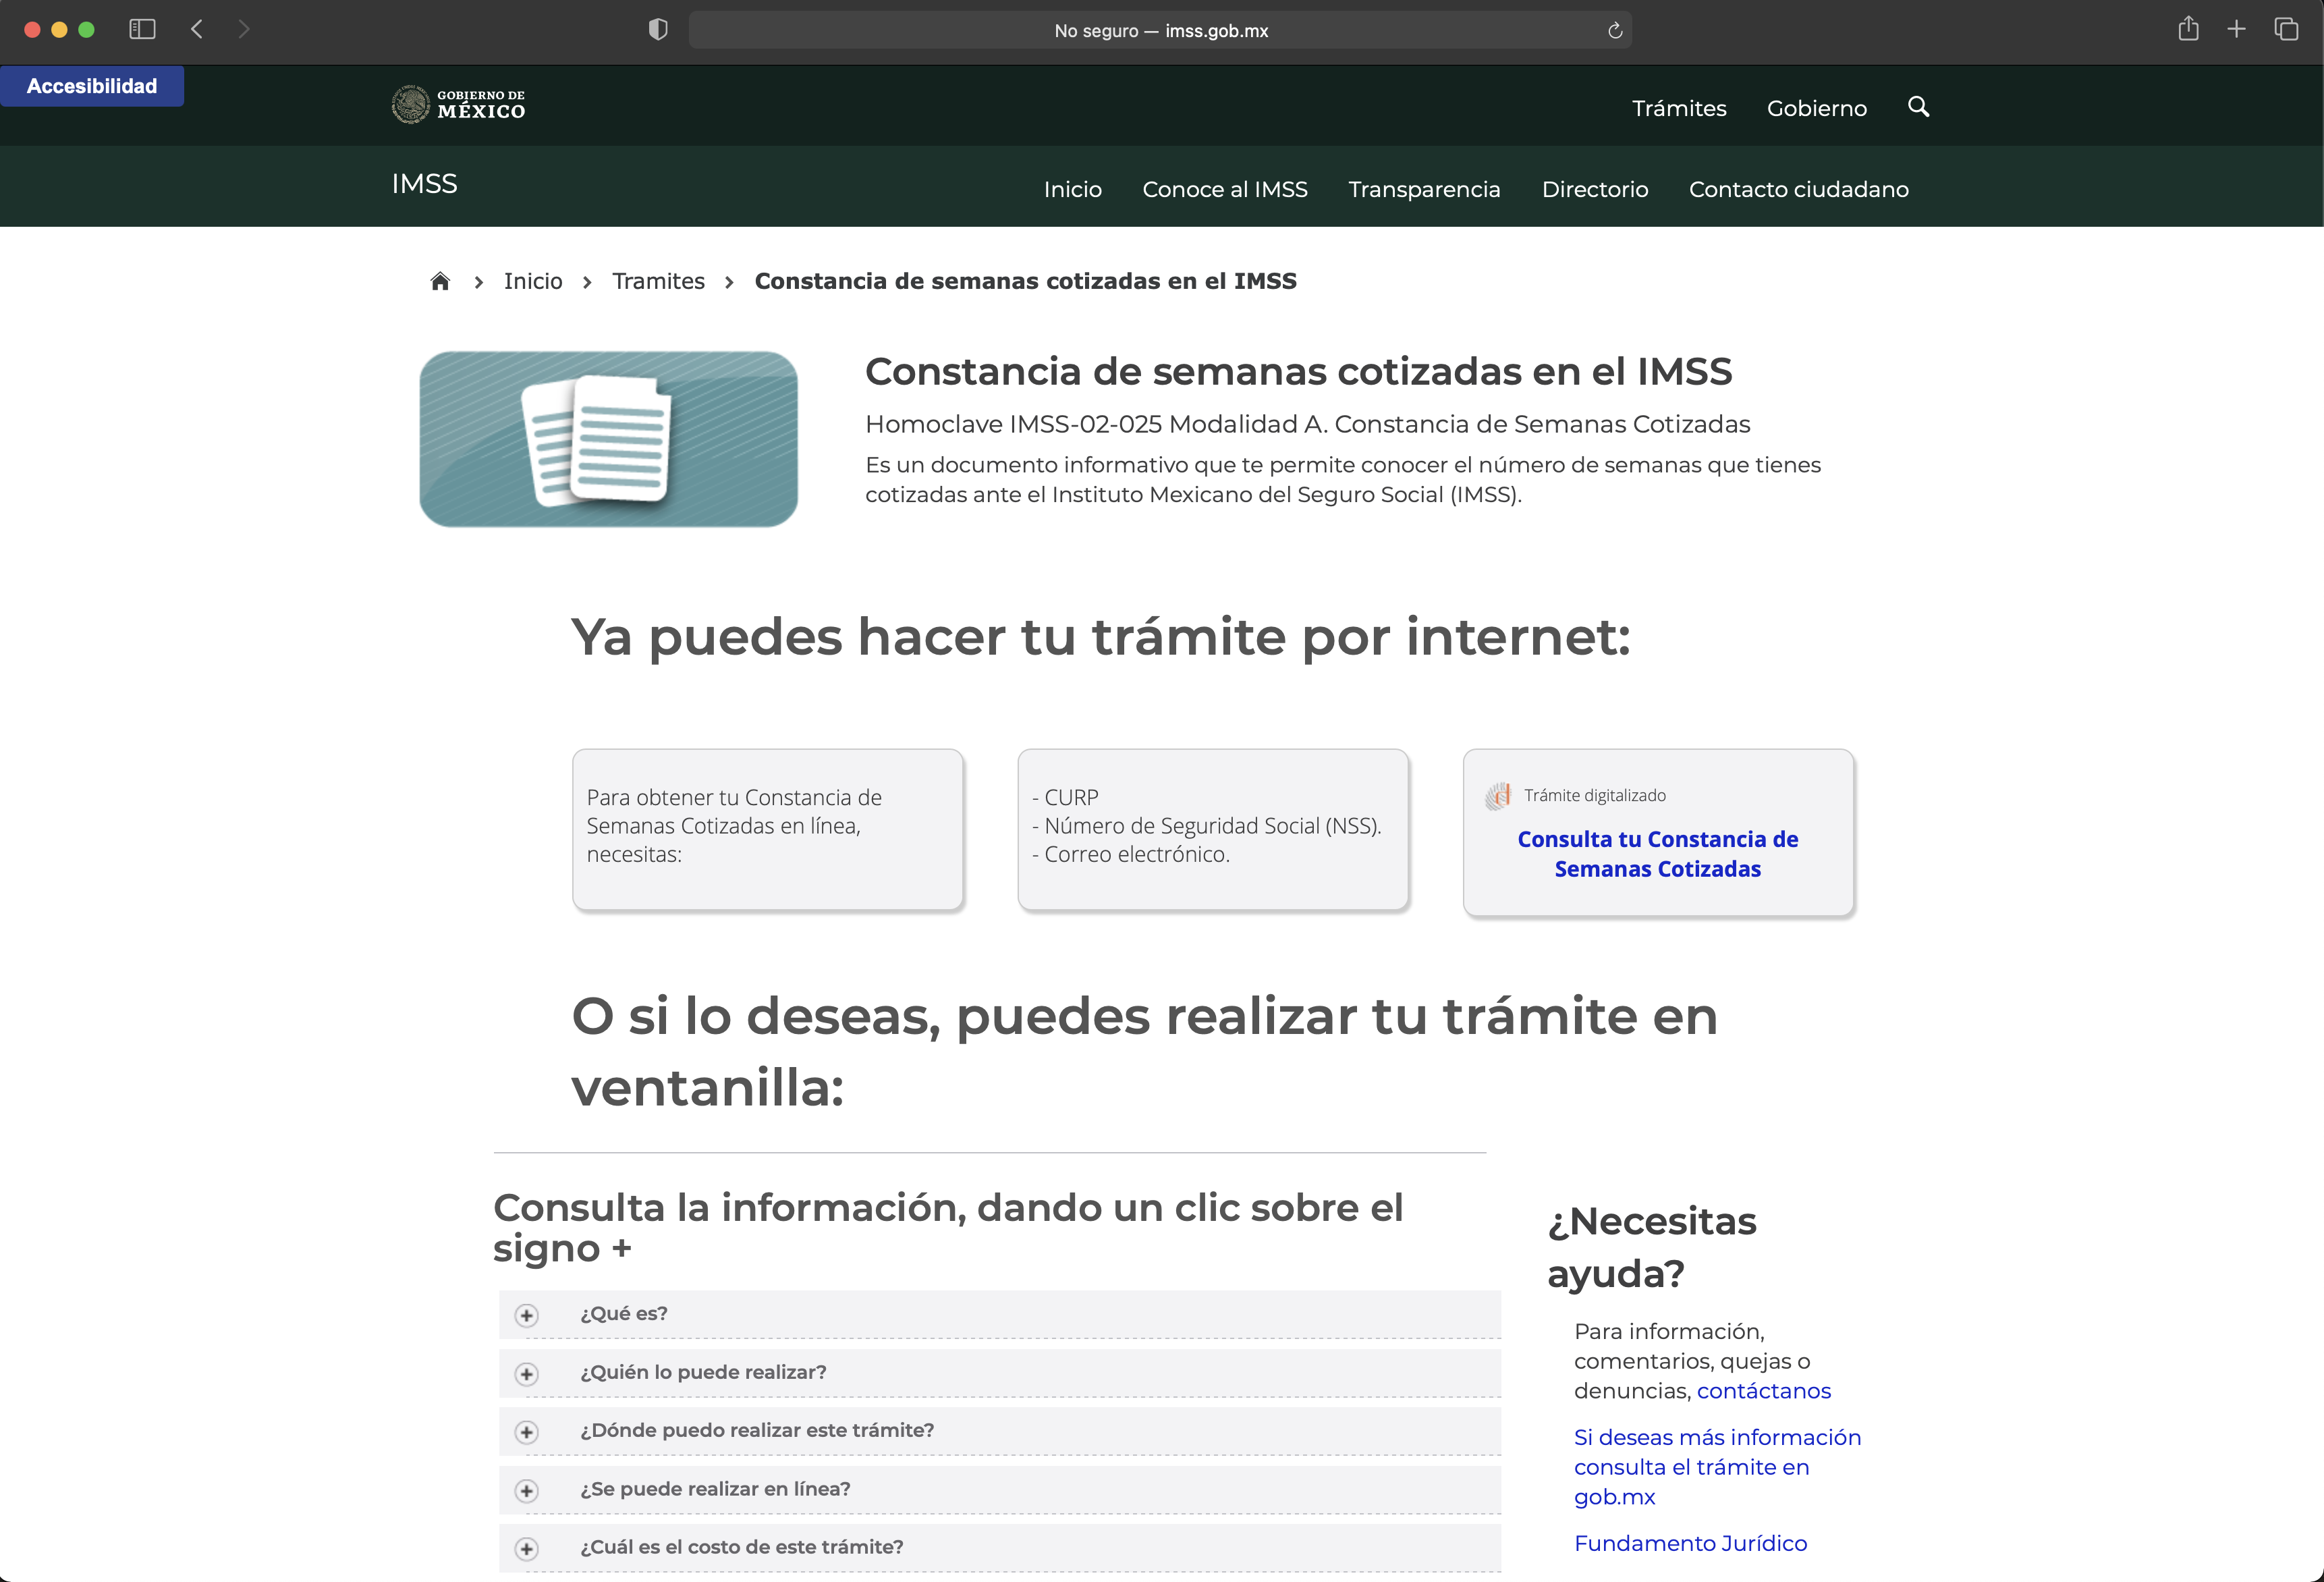This screenshot has width=2324, height=1582.
Task: Click the Trámite digitalizado icon
Action: click(1498, 796)
